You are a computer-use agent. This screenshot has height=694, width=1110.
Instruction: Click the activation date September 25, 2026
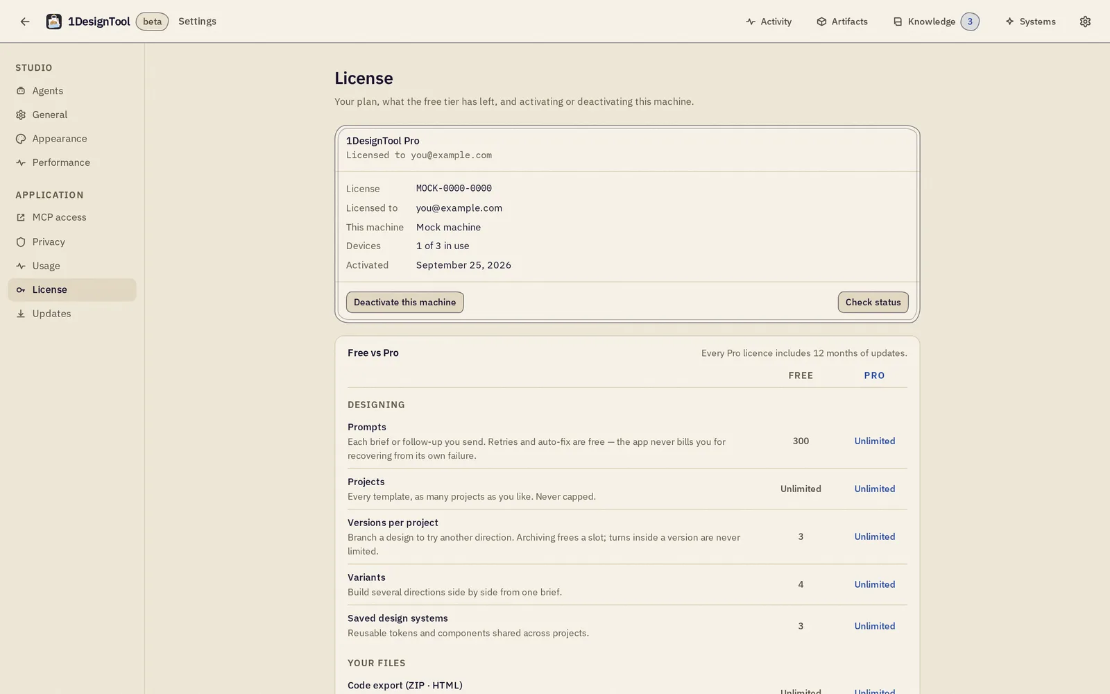tap(463, 265)
